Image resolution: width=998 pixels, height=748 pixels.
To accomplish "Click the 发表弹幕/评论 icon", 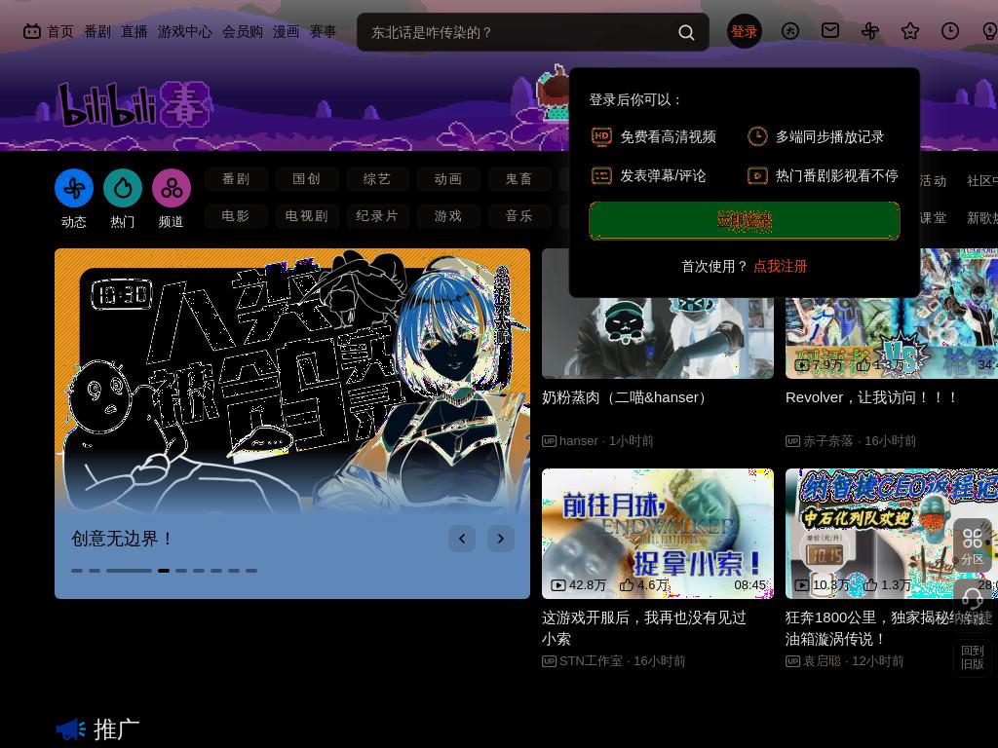I will click(601, 175).
